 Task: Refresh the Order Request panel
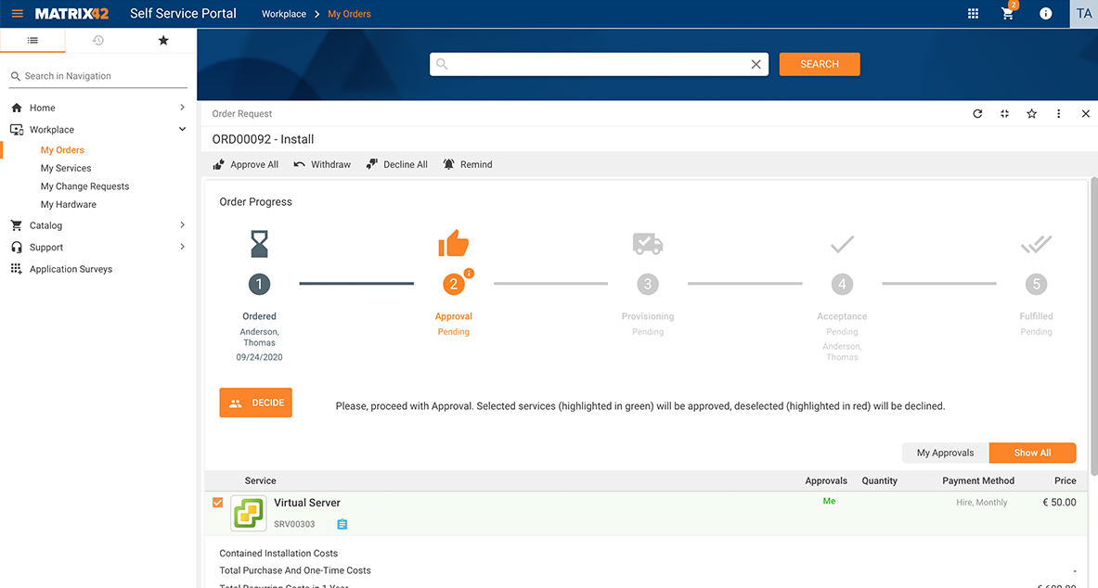pyautogui.click(x=977, y=113)
